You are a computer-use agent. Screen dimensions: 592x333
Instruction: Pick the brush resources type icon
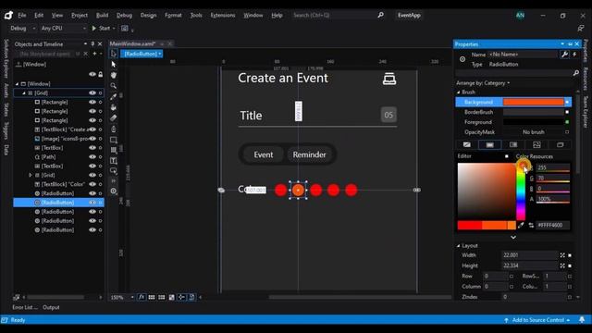560,144
